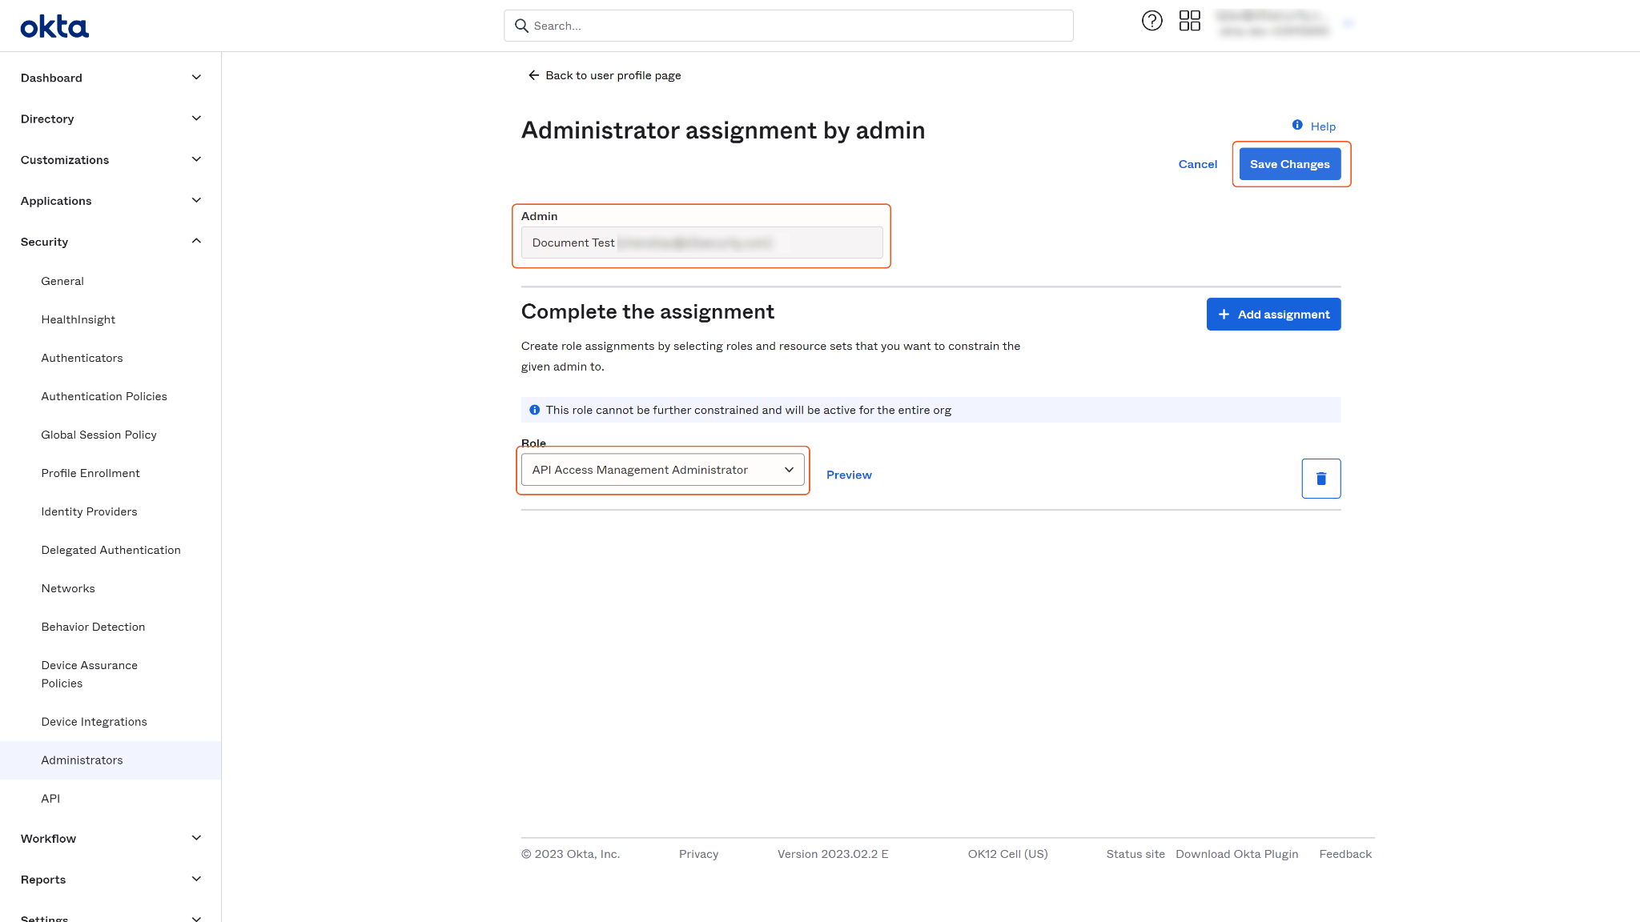Screen dimensions: 1640x922
Task: Select Networks from sidebar
Action: point(68,588)
